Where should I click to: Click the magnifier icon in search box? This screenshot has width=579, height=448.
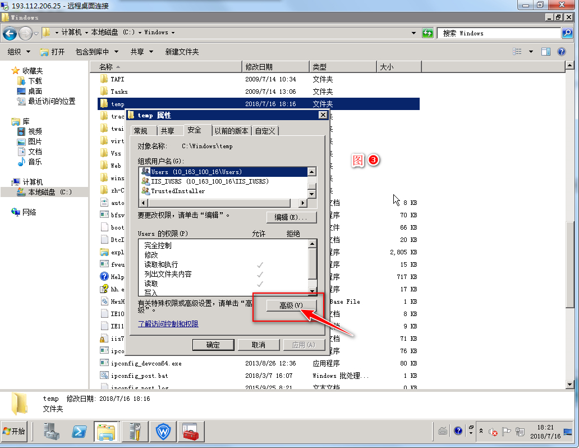(567, 33)
